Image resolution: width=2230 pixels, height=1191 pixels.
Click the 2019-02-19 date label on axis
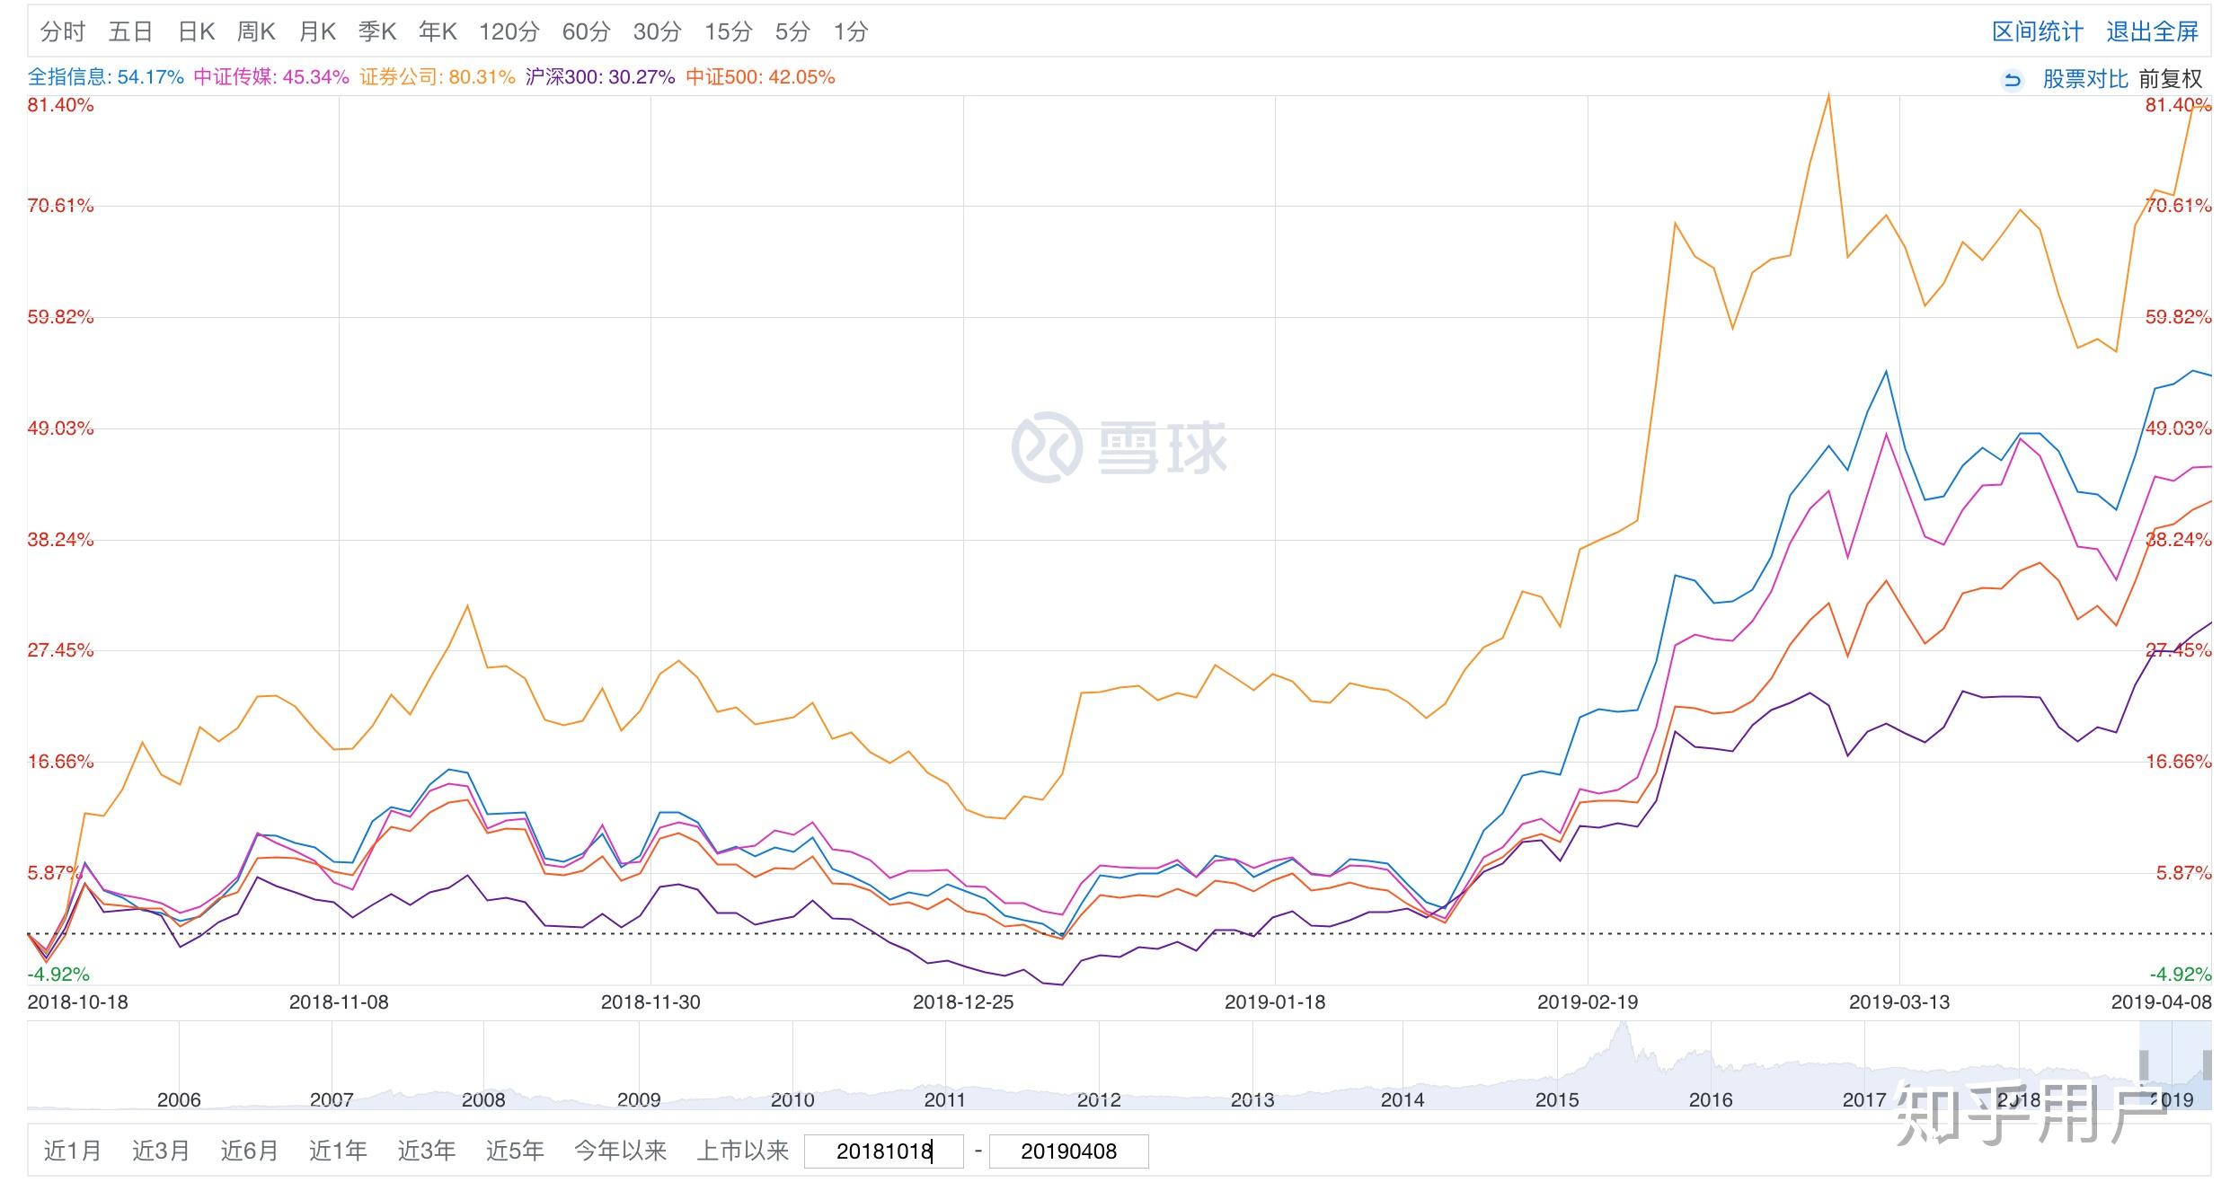(x=1588, y=1002)
